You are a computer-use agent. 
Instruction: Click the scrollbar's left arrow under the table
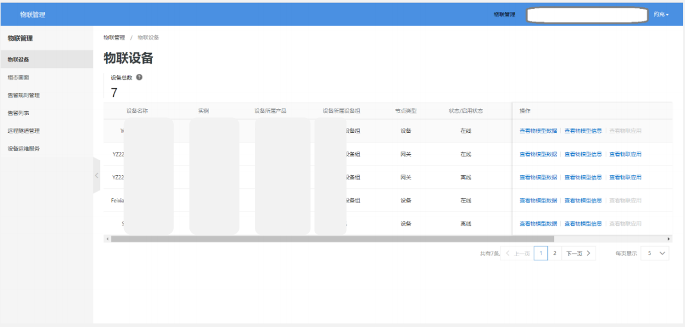[107, 239]
